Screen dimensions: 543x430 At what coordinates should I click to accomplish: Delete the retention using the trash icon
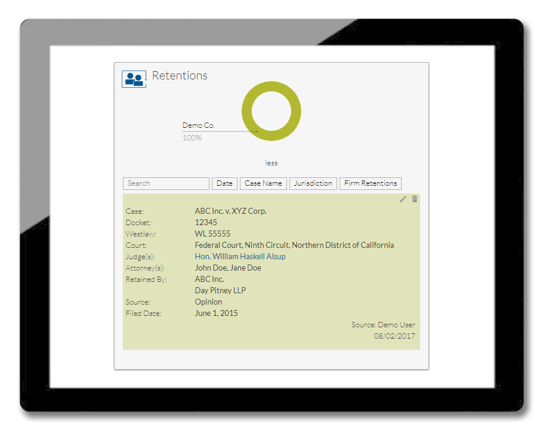[x=415, y=199]
